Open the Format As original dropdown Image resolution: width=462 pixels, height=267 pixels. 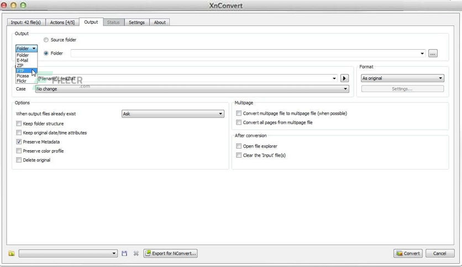click(402, 78)
